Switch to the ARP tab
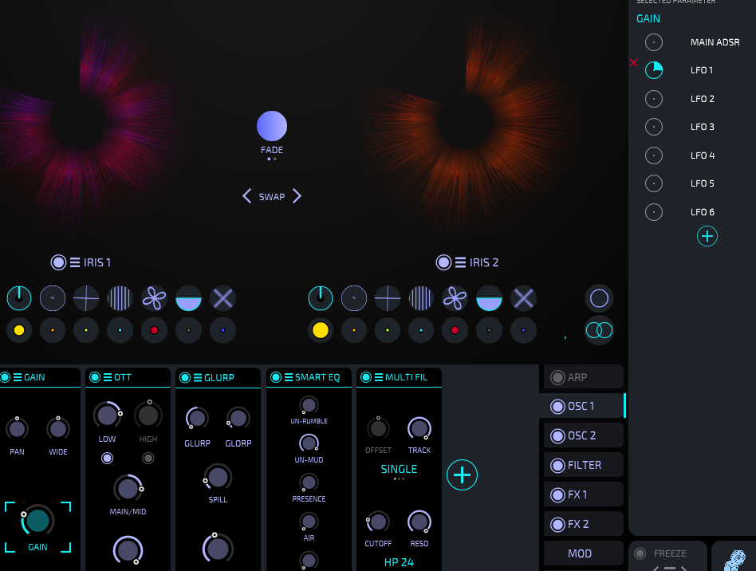The height and width of the screenshot is (571, 756). (x=584, y=377)
